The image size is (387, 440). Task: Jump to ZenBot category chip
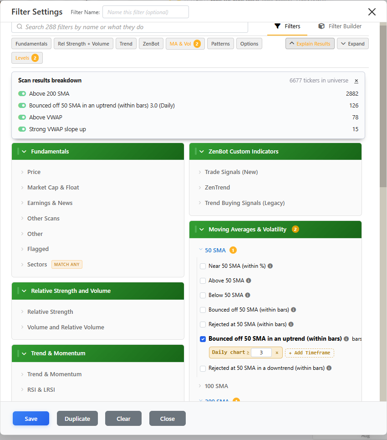coord(151,44)
